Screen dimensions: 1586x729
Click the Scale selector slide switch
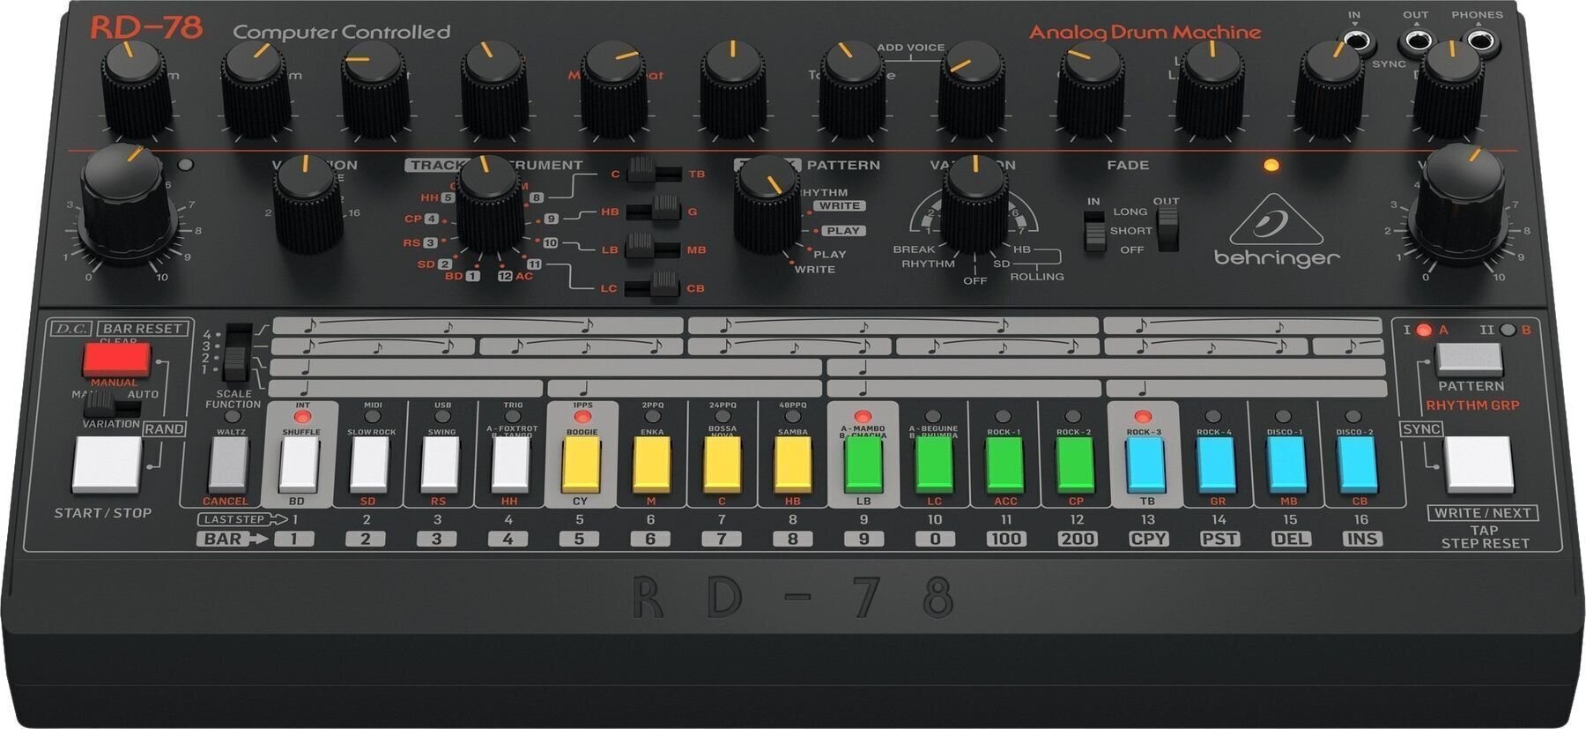tap(236, 351)
